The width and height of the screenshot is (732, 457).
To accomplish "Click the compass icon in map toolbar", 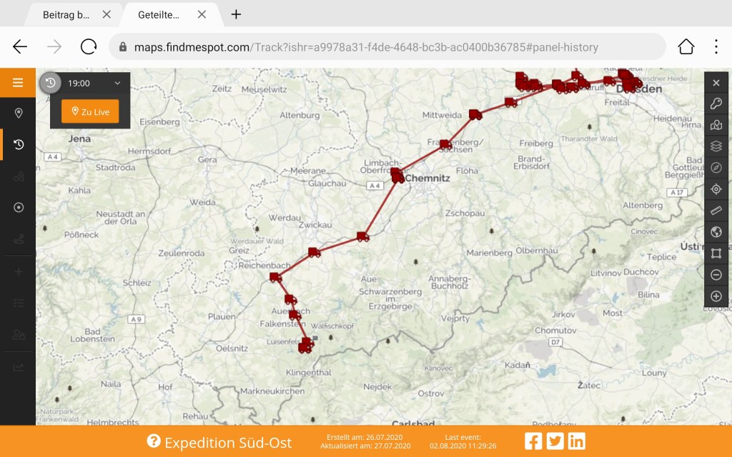I will click(716, 168).
